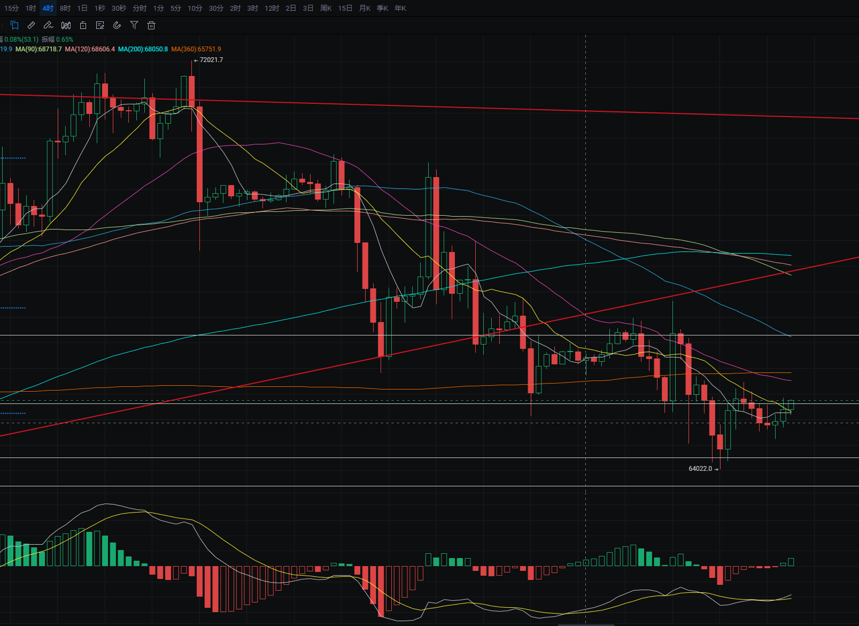Screen dimensions: 859x626
Task: Switch to the 15分 timeframe
Action: (x=11, y=8)
